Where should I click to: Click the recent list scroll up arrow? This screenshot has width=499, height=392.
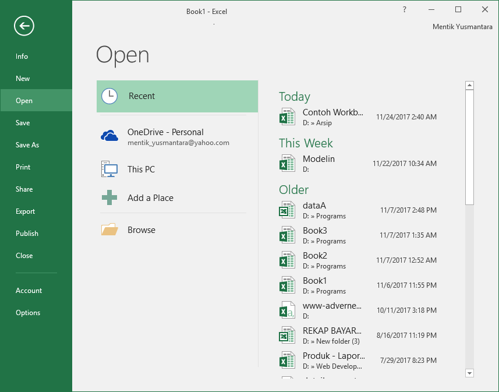pos(469,86)
